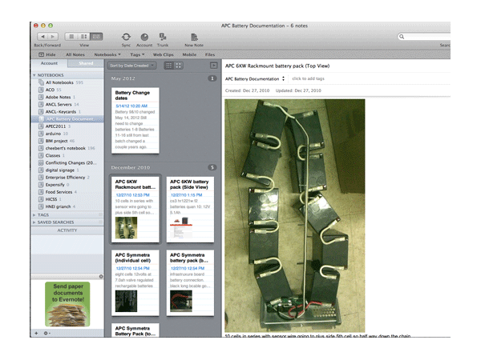Click the 'click to add tags' field
481x360 pixels.
click(x=308, y=78)
